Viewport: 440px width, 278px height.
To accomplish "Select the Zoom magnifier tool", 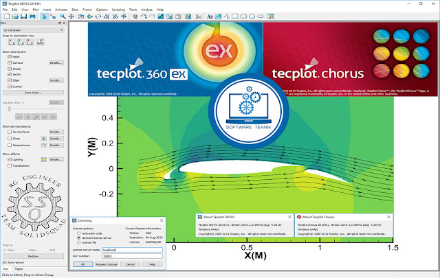I will pos(63,16).
